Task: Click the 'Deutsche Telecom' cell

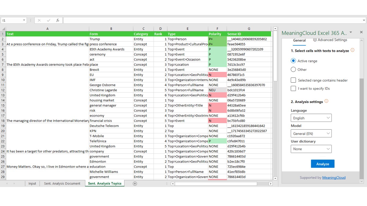Action: (111, 126)
